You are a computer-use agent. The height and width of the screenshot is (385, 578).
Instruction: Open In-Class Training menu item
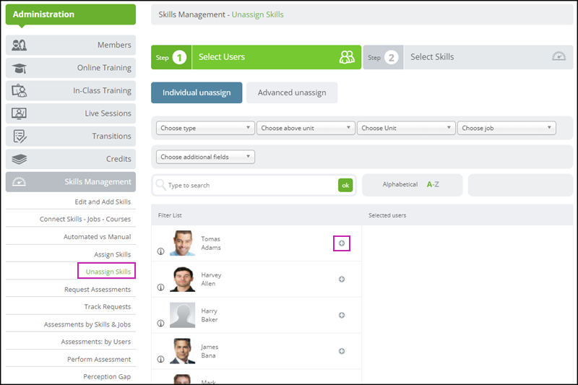click(71, 90)
